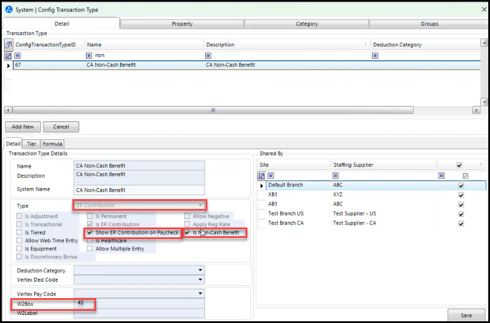Open filter operator for Description column
Screen dimensions: 490x323
(x=208, y=56)
